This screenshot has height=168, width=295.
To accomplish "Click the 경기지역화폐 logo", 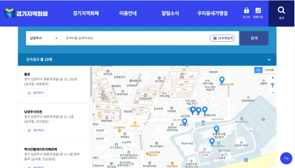I will [26, 13].
